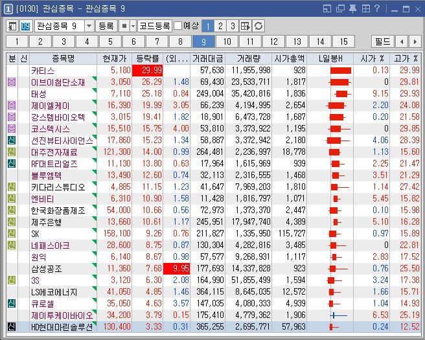The width and height of the screenshot is (425, 340).
Task: Click the help question mark icon
Action: pos(377,8)
